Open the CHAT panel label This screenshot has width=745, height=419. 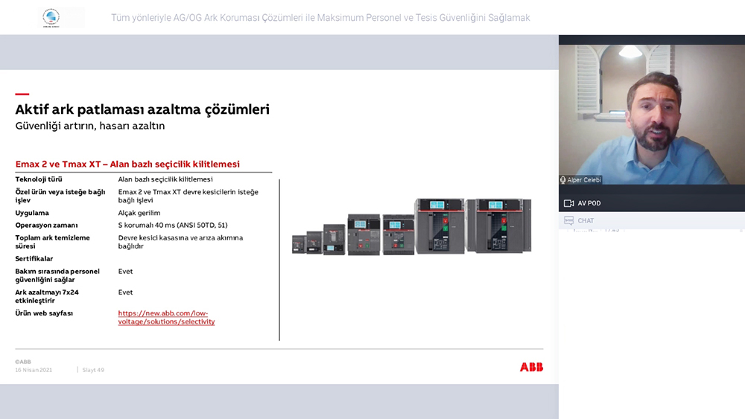coord(586,220)
